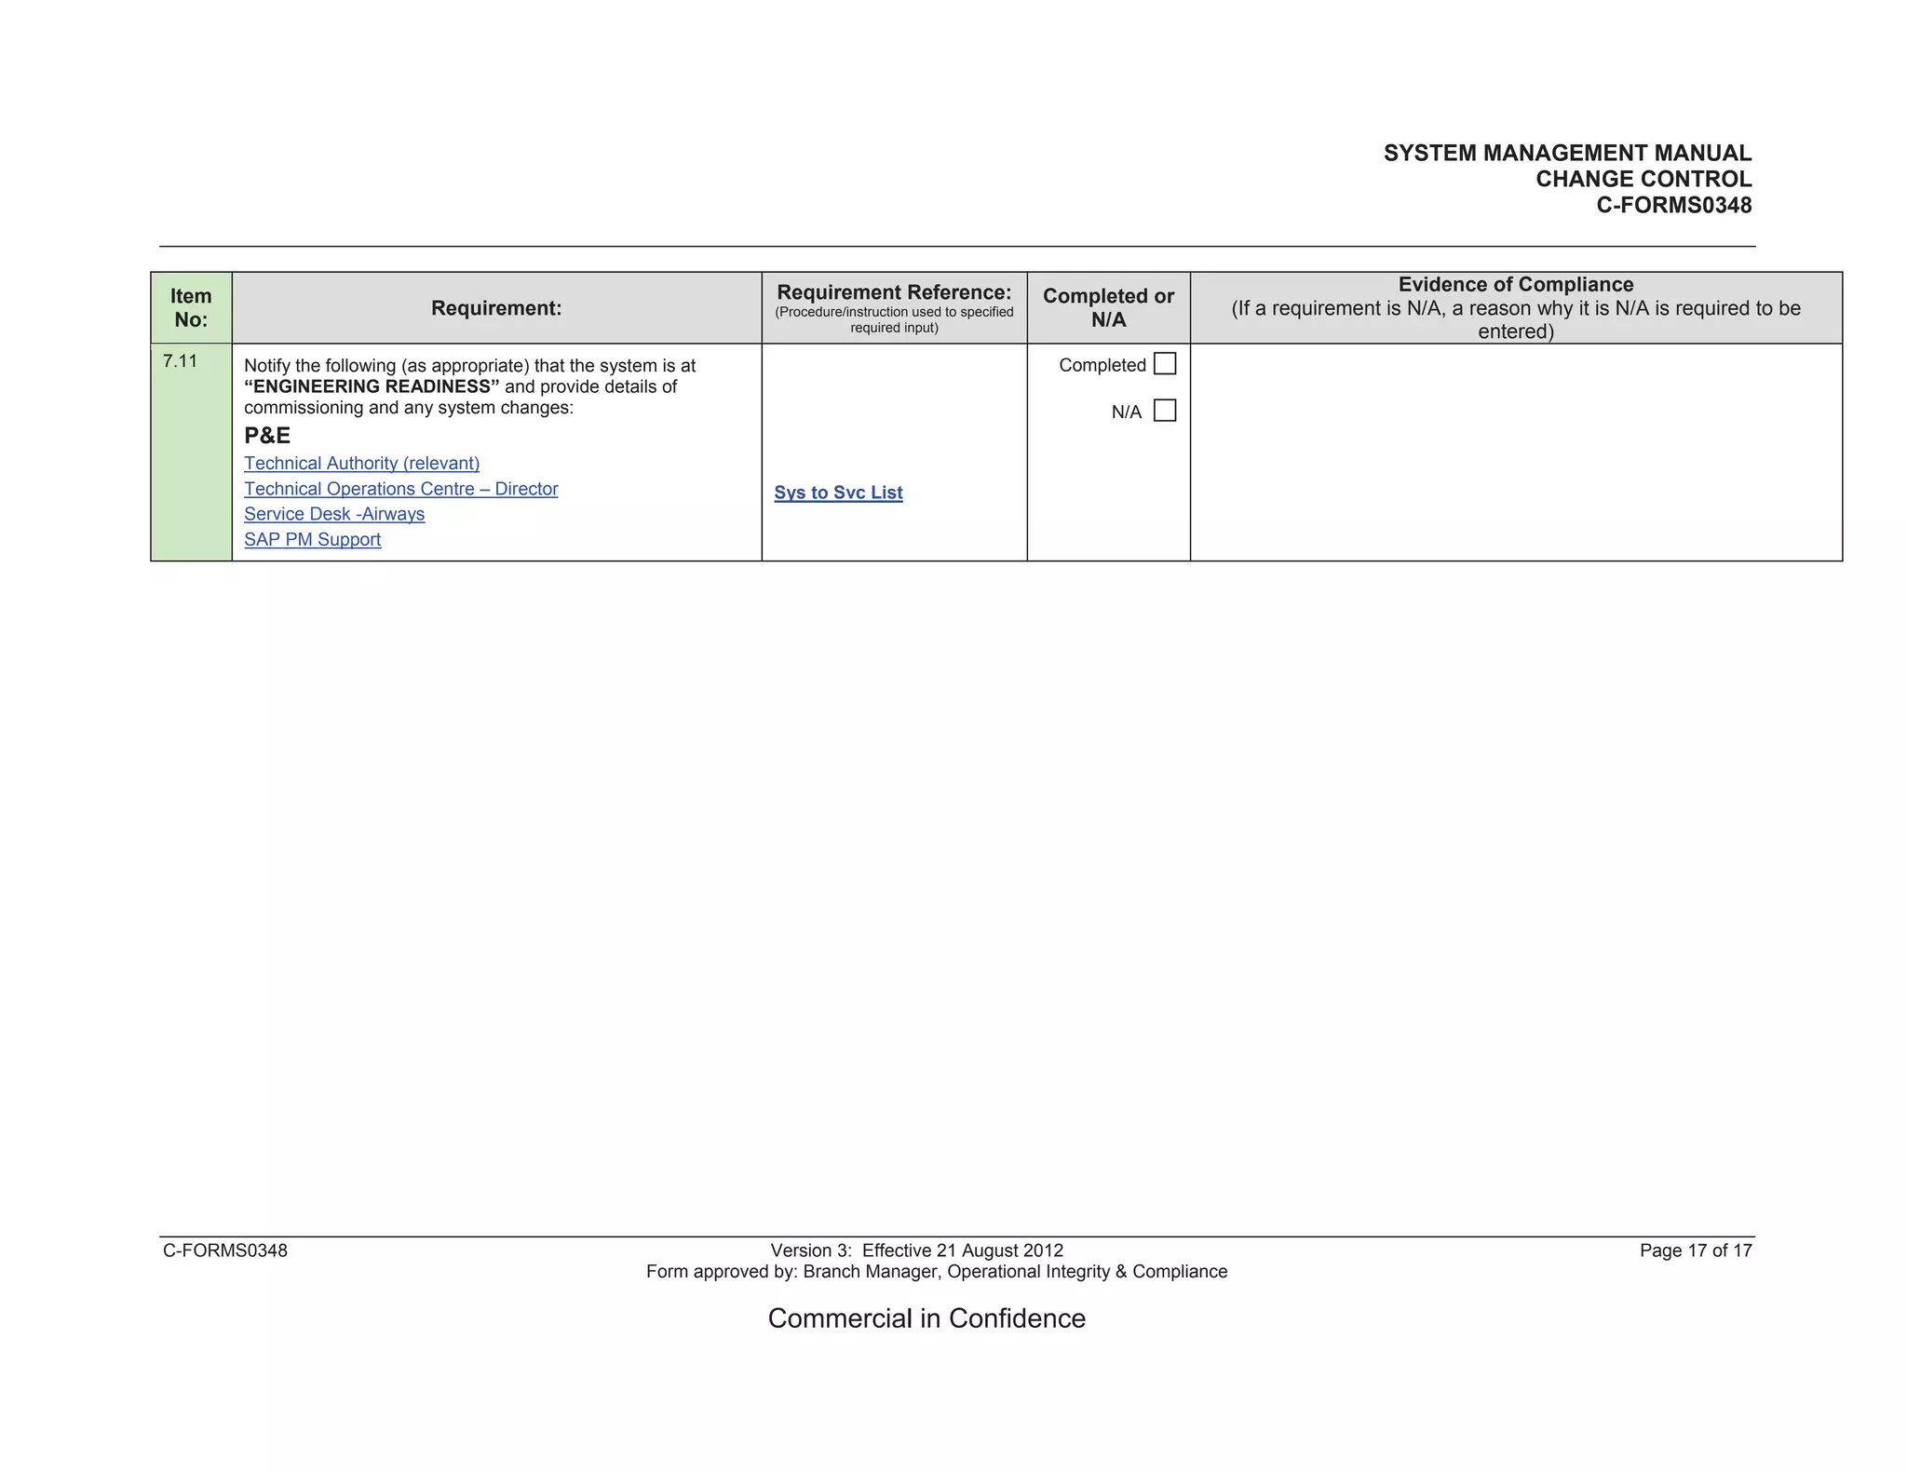This screenshot has width=1907, height=1473.
Task: Click the Requirement Reference: column header
Action: [894, 293]
